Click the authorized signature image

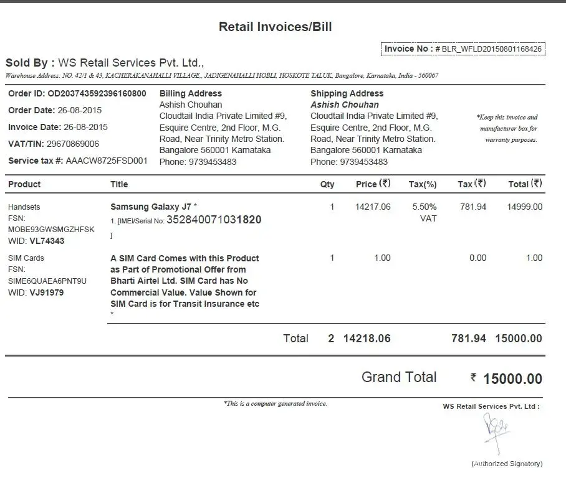[497, 433]
